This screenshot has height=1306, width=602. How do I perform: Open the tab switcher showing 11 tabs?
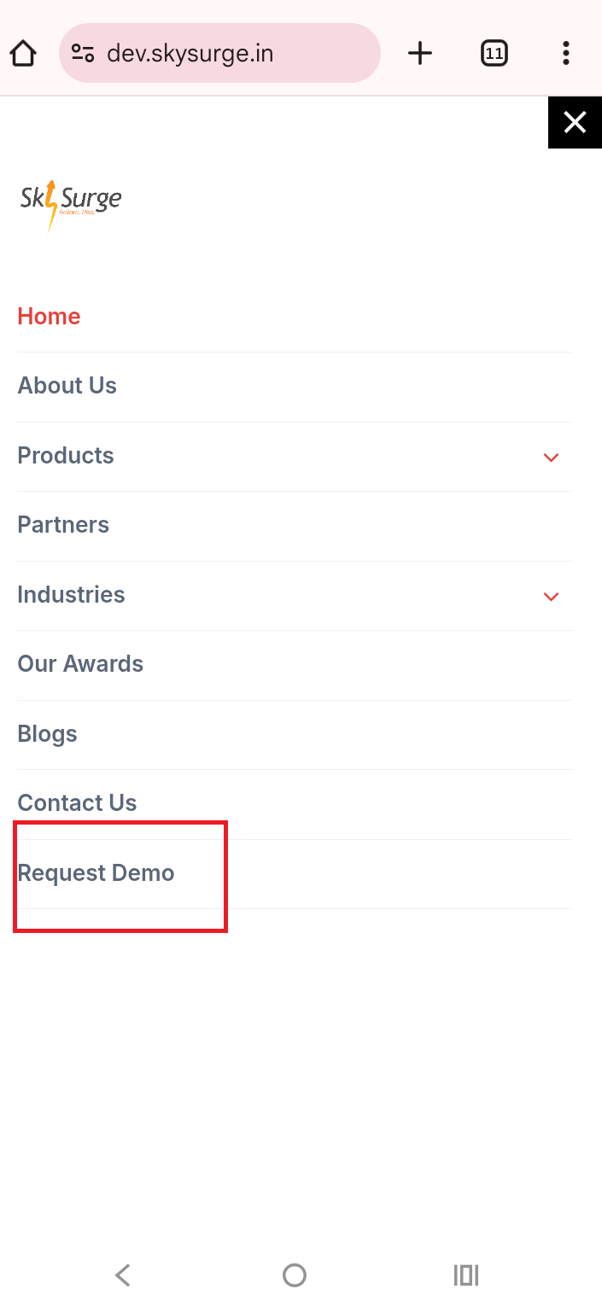[x=494, y=54]
